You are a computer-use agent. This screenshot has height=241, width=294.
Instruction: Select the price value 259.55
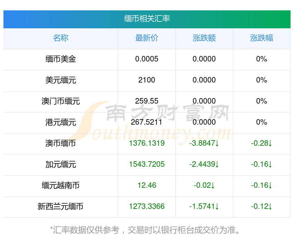coord(147,101)
